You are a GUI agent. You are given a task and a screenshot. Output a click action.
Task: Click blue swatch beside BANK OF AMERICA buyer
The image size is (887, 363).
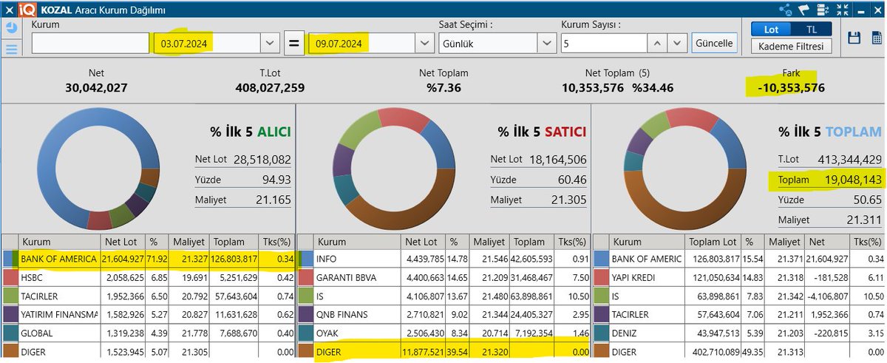(10, 259)
